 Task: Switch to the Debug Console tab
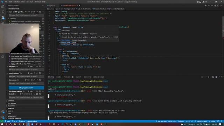click(98, 77)
